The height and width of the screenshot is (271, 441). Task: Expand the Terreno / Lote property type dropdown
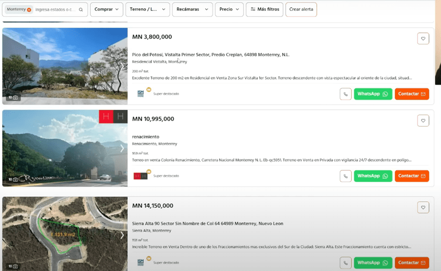(148, 9)
